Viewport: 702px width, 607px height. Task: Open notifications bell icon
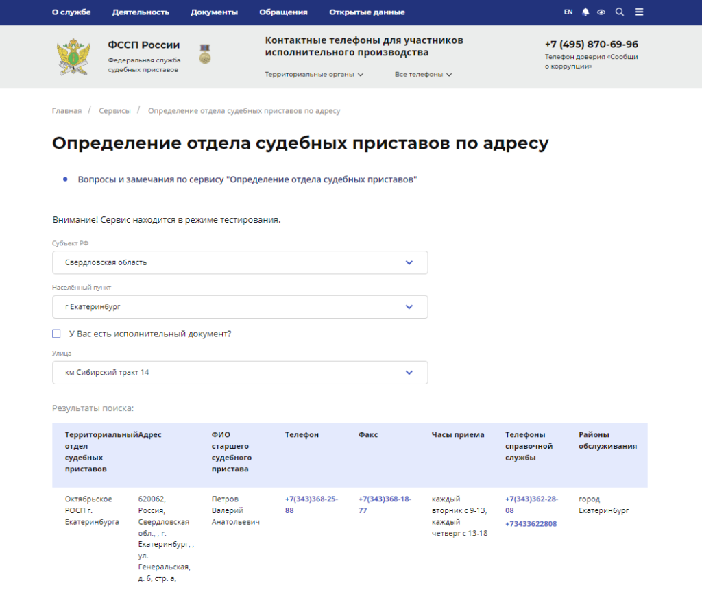(585, 12)
